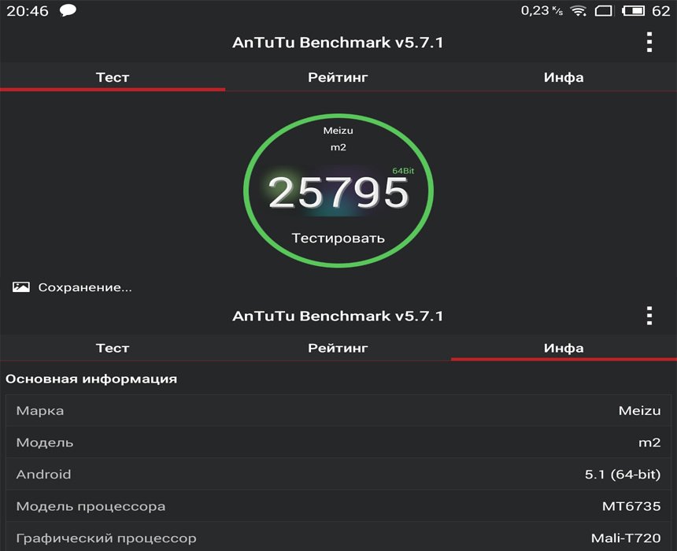677x551 pixels.
Task: Select the Марка row label
Action: pos(39,411)
